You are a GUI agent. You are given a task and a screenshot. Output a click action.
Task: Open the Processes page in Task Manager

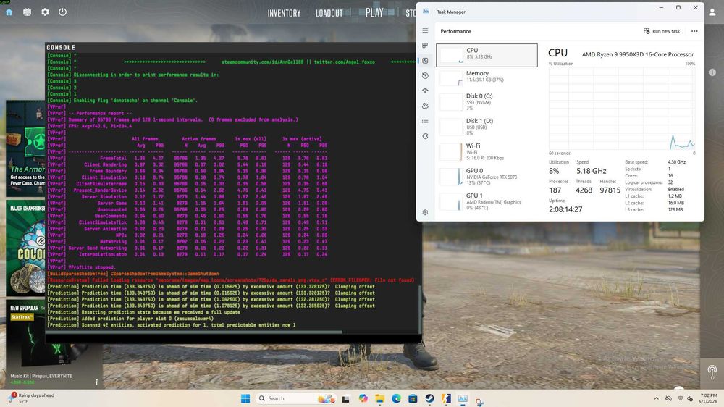pyautogui.click(x=425, y=46)
